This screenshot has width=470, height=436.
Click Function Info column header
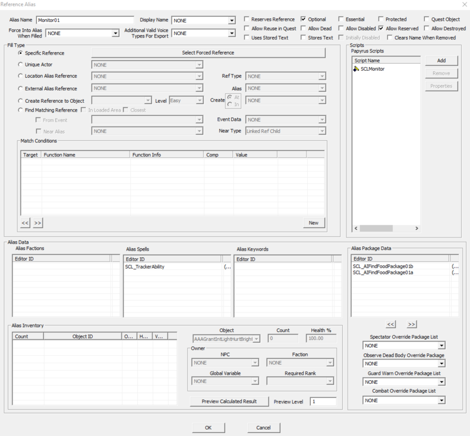tap(167, 155)
